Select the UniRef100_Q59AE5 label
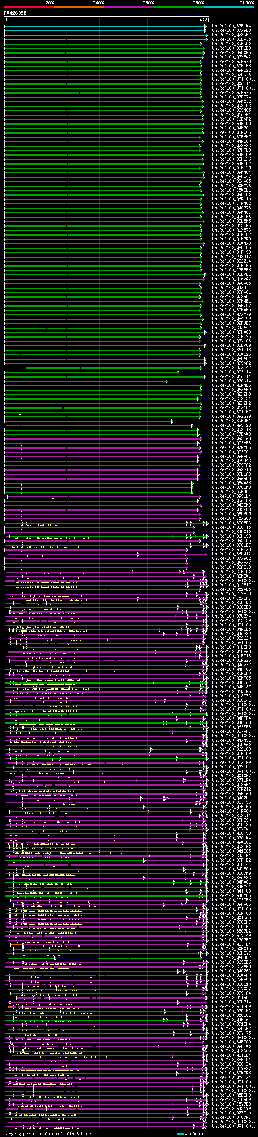258x1137 pixels. [x=231, y=589]
